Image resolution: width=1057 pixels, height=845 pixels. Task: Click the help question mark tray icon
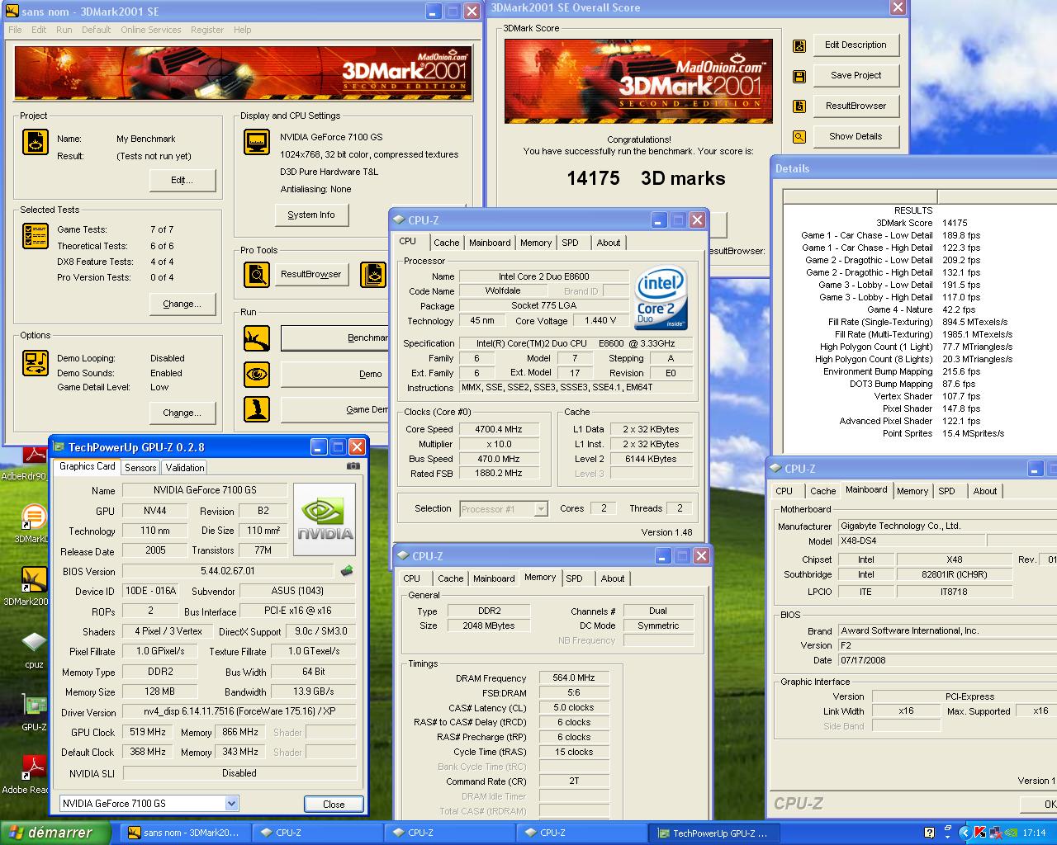click(x=929, y=833)
